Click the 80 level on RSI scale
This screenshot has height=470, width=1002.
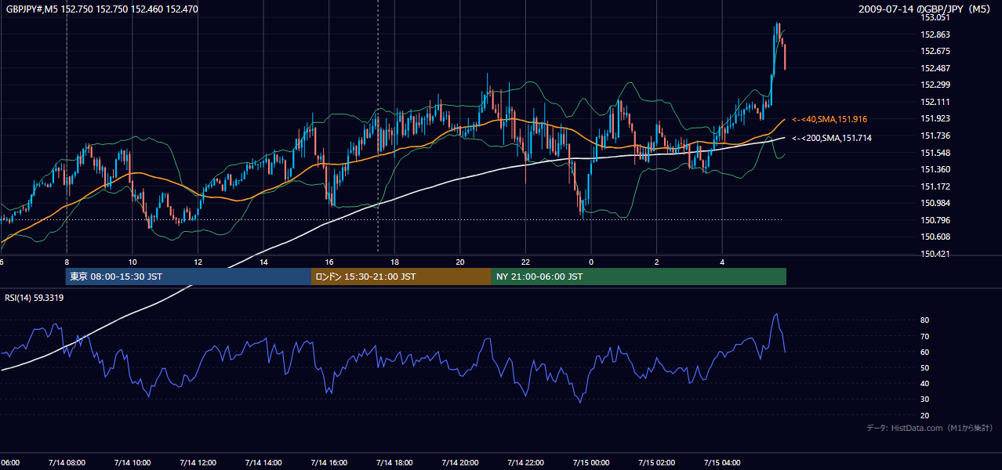(x=924, y=320)
